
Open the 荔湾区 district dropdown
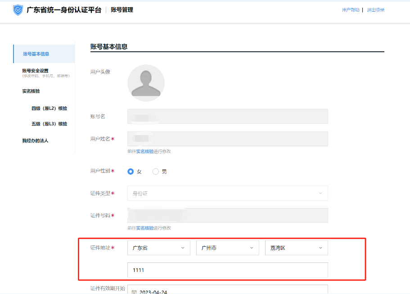coord(296,248)
